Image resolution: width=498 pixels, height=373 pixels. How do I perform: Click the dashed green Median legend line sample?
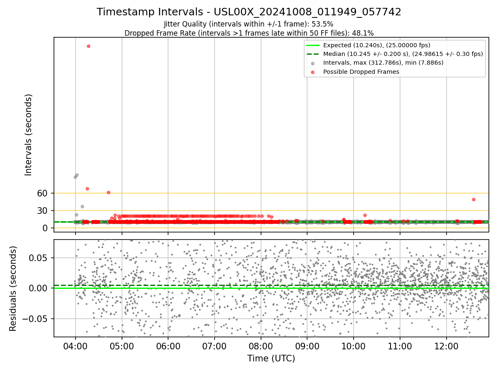coord(312,54)
